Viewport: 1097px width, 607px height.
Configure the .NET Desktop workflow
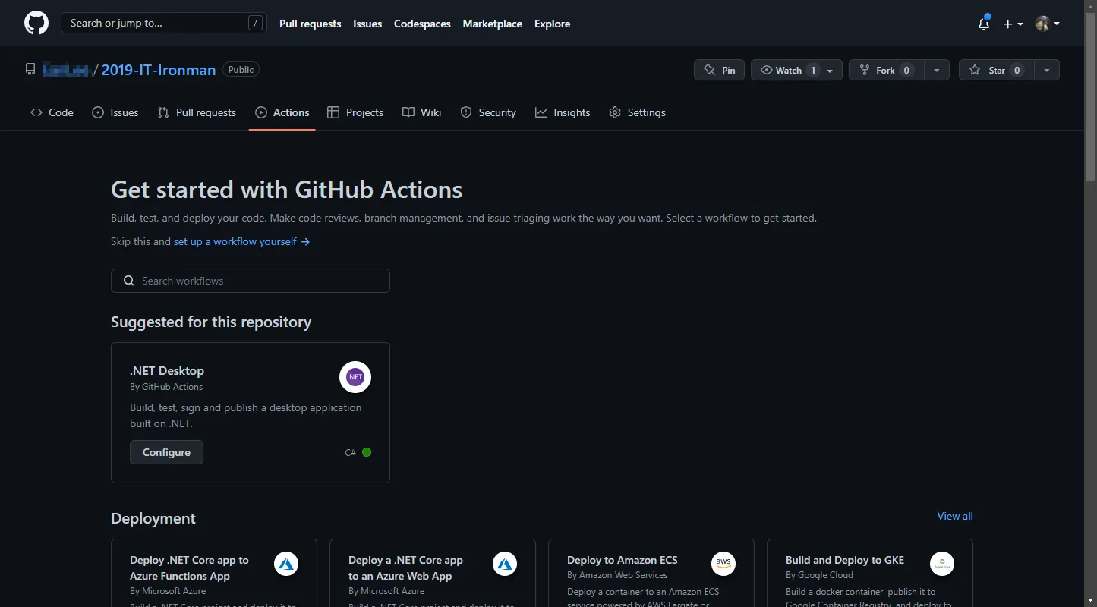[166, 451]
